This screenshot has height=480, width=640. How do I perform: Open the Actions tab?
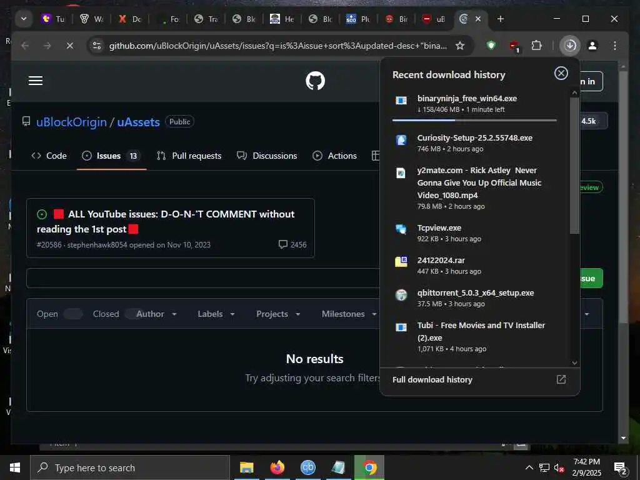[x=335, y=156]
